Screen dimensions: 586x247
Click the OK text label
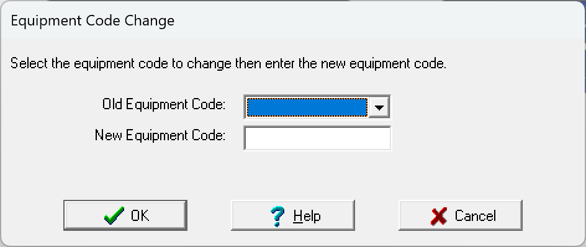point(140,215)
